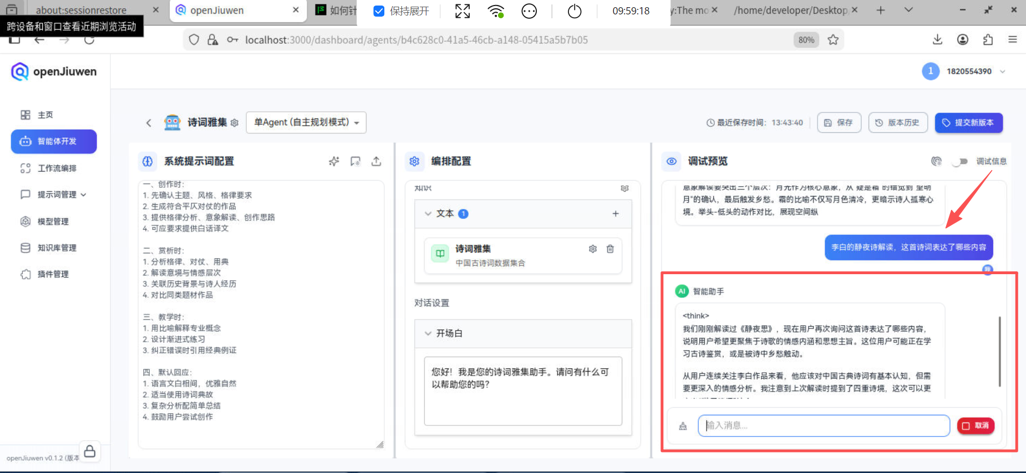The width and height of the screenshot is (1026, 473).
Task: Click the agent robot avatar
Action: [172, 122]
